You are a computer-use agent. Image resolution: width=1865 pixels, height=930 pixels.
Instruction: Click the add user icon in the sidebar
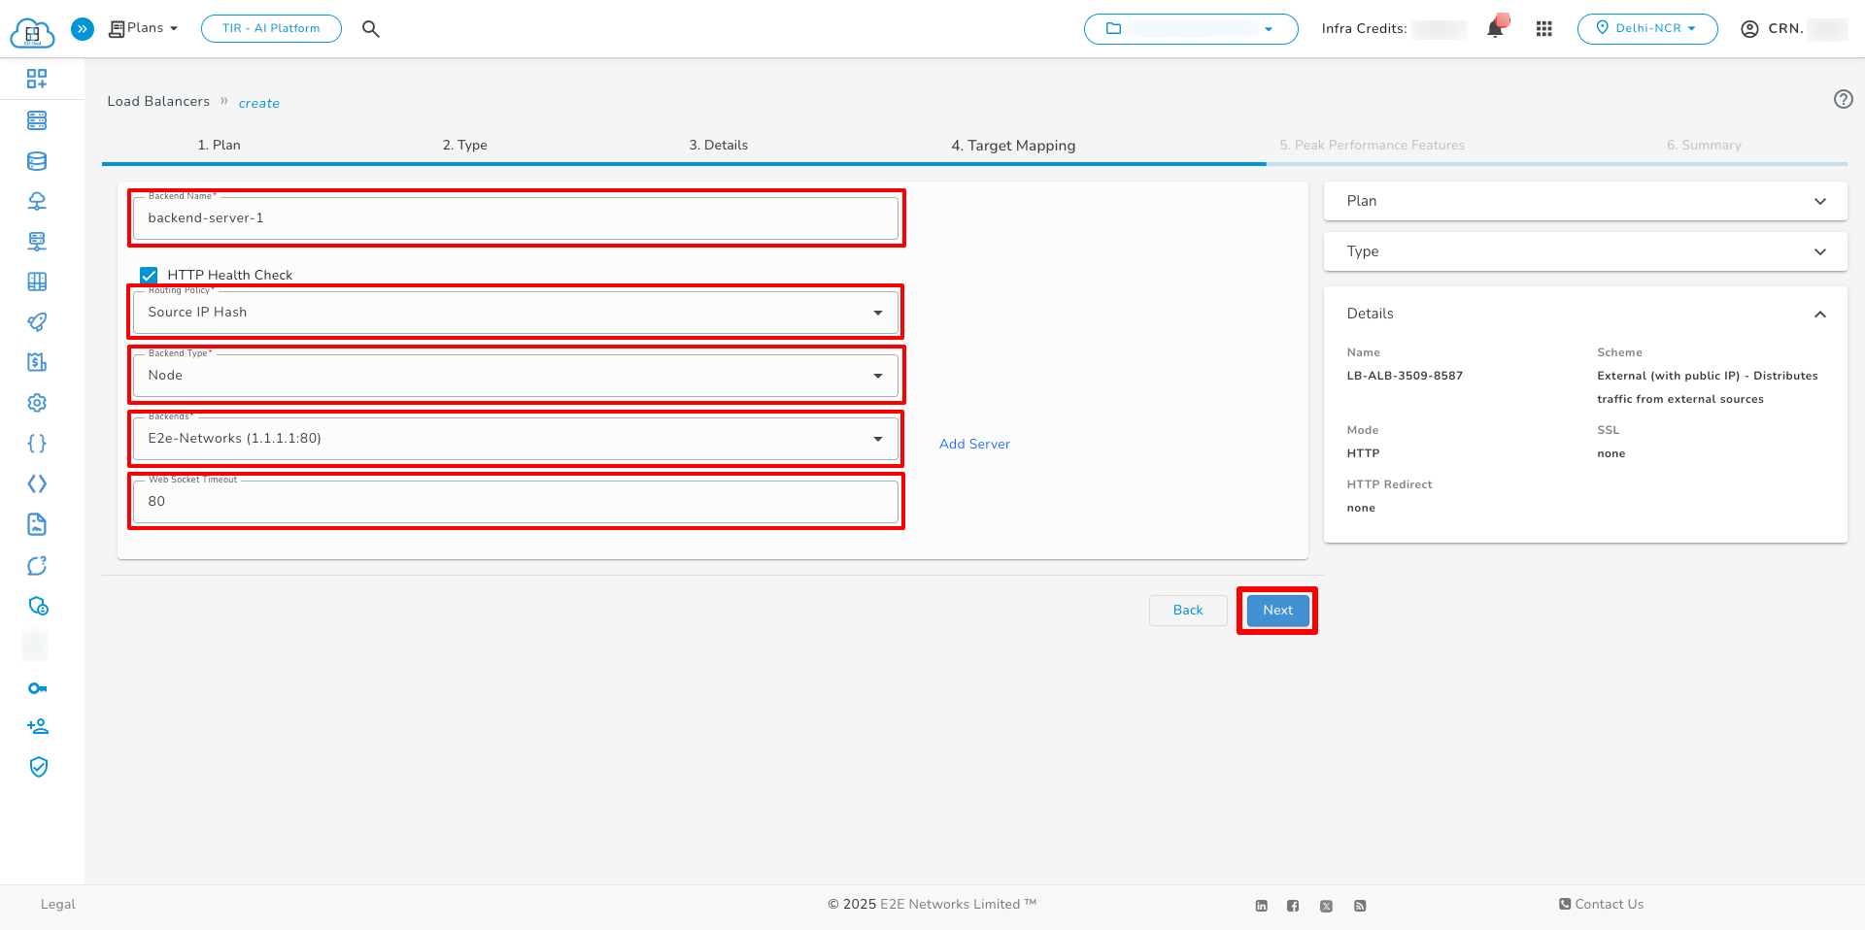click(37, 725)
